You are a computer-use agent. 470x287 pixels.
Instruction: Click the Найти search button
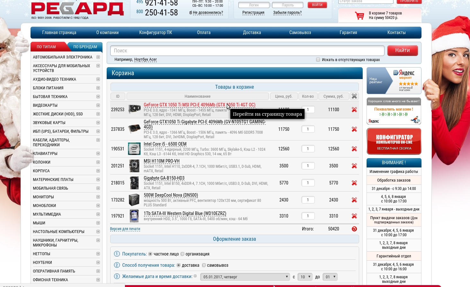tap(403, 50)
